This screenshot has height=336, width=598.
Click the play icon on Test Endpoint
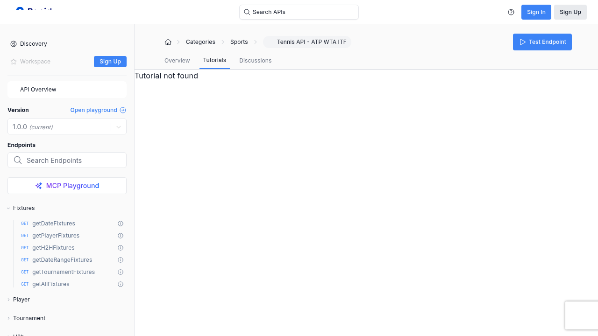tap(523, 42)
